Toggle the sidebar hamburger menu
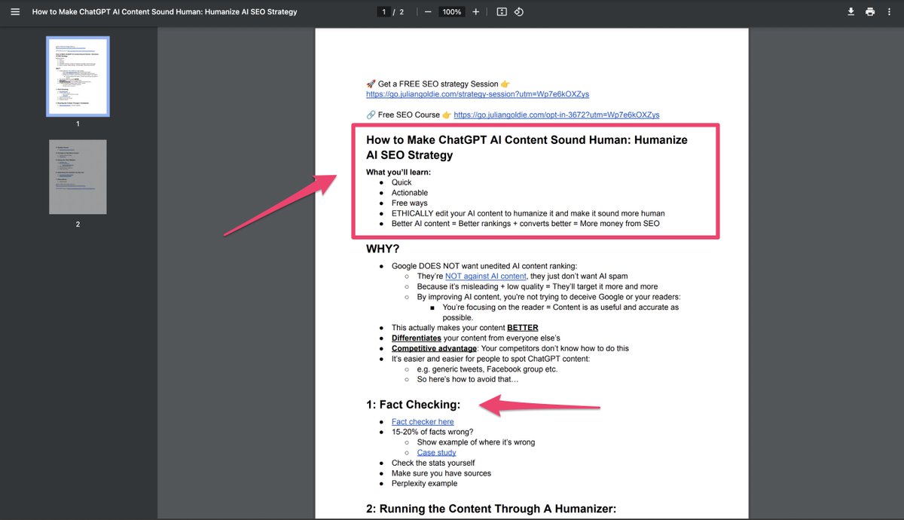This screenshot has width=904, height=520. point(15,12)
